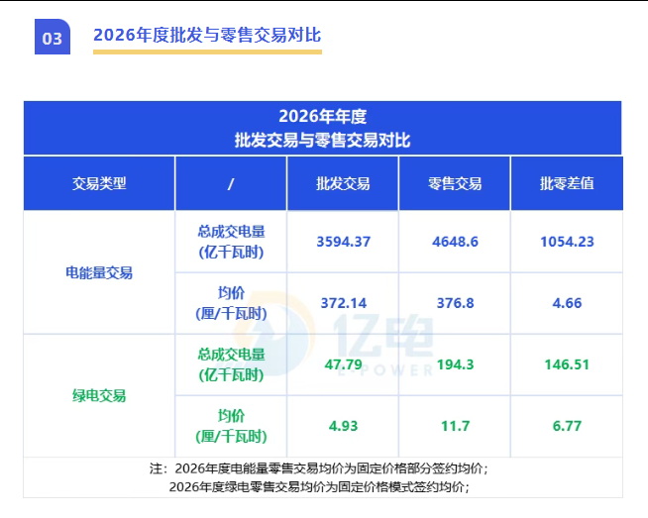
Task: Click the green wholesale volume 47.79
Action: [x=343, y=364]
